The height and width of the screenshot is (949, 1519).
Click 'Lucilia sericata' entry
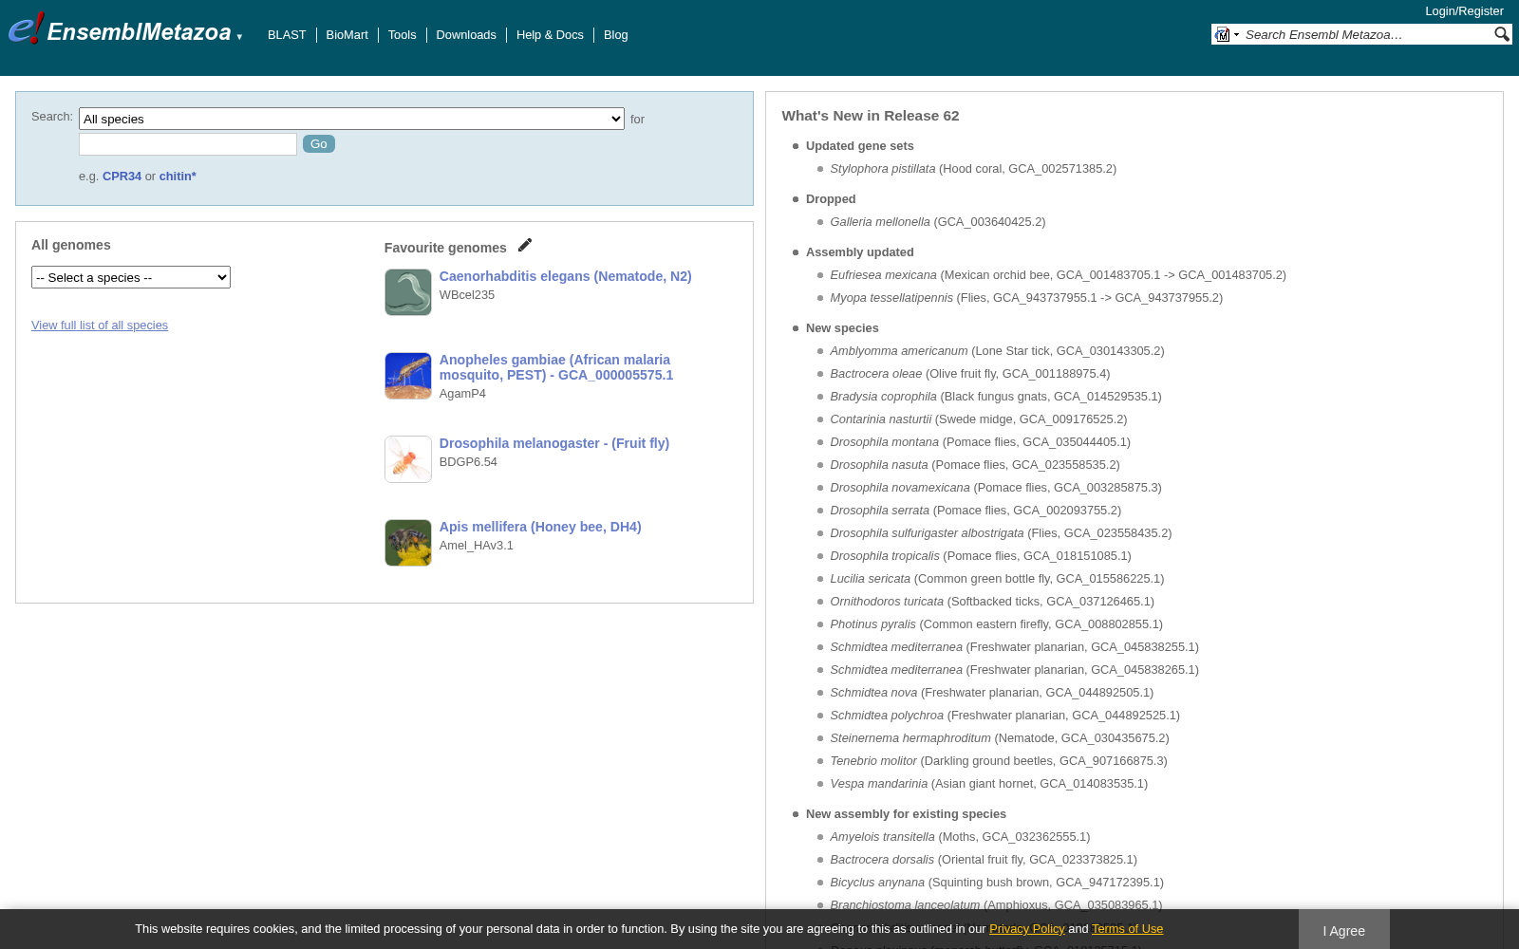tap(997, 579)
